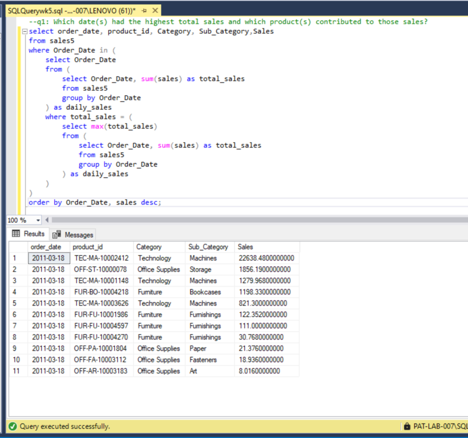Screen dimensions: 468x438
Task: Select the Sales column header
Action: pyautogui.click(x=267, y=247)
